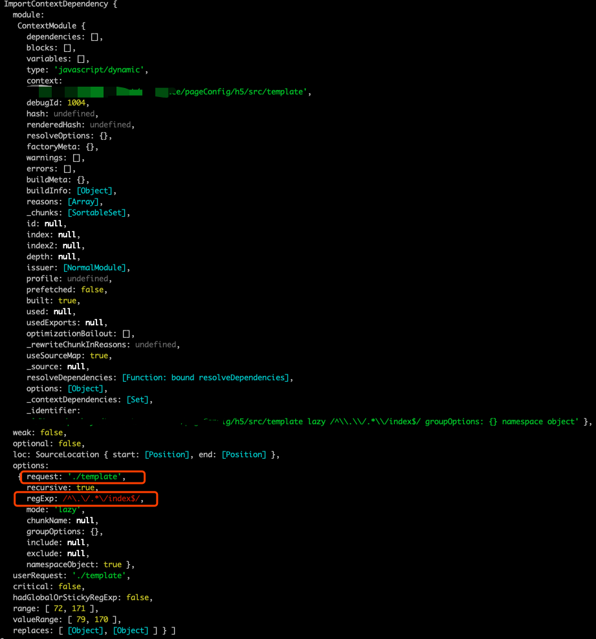Click the 'renderedHash: undefined' line
The width and height of the screenshot is (596, 639).
pyautogui.click(x=80, y=125)
